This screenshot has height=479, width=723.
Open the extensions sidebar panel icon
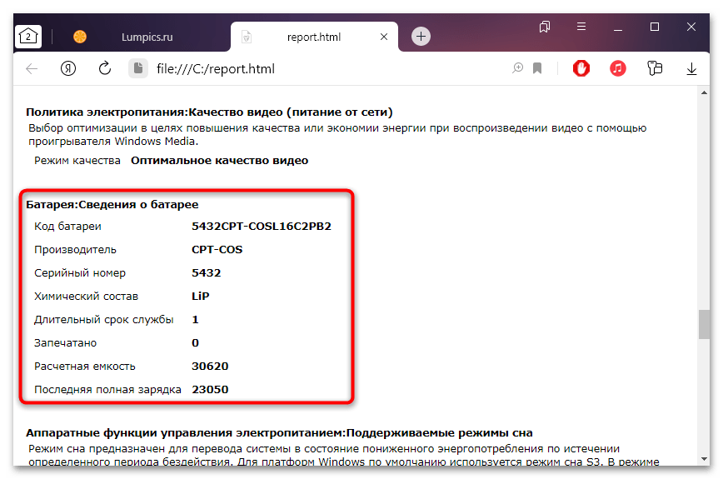pos(655,68)
